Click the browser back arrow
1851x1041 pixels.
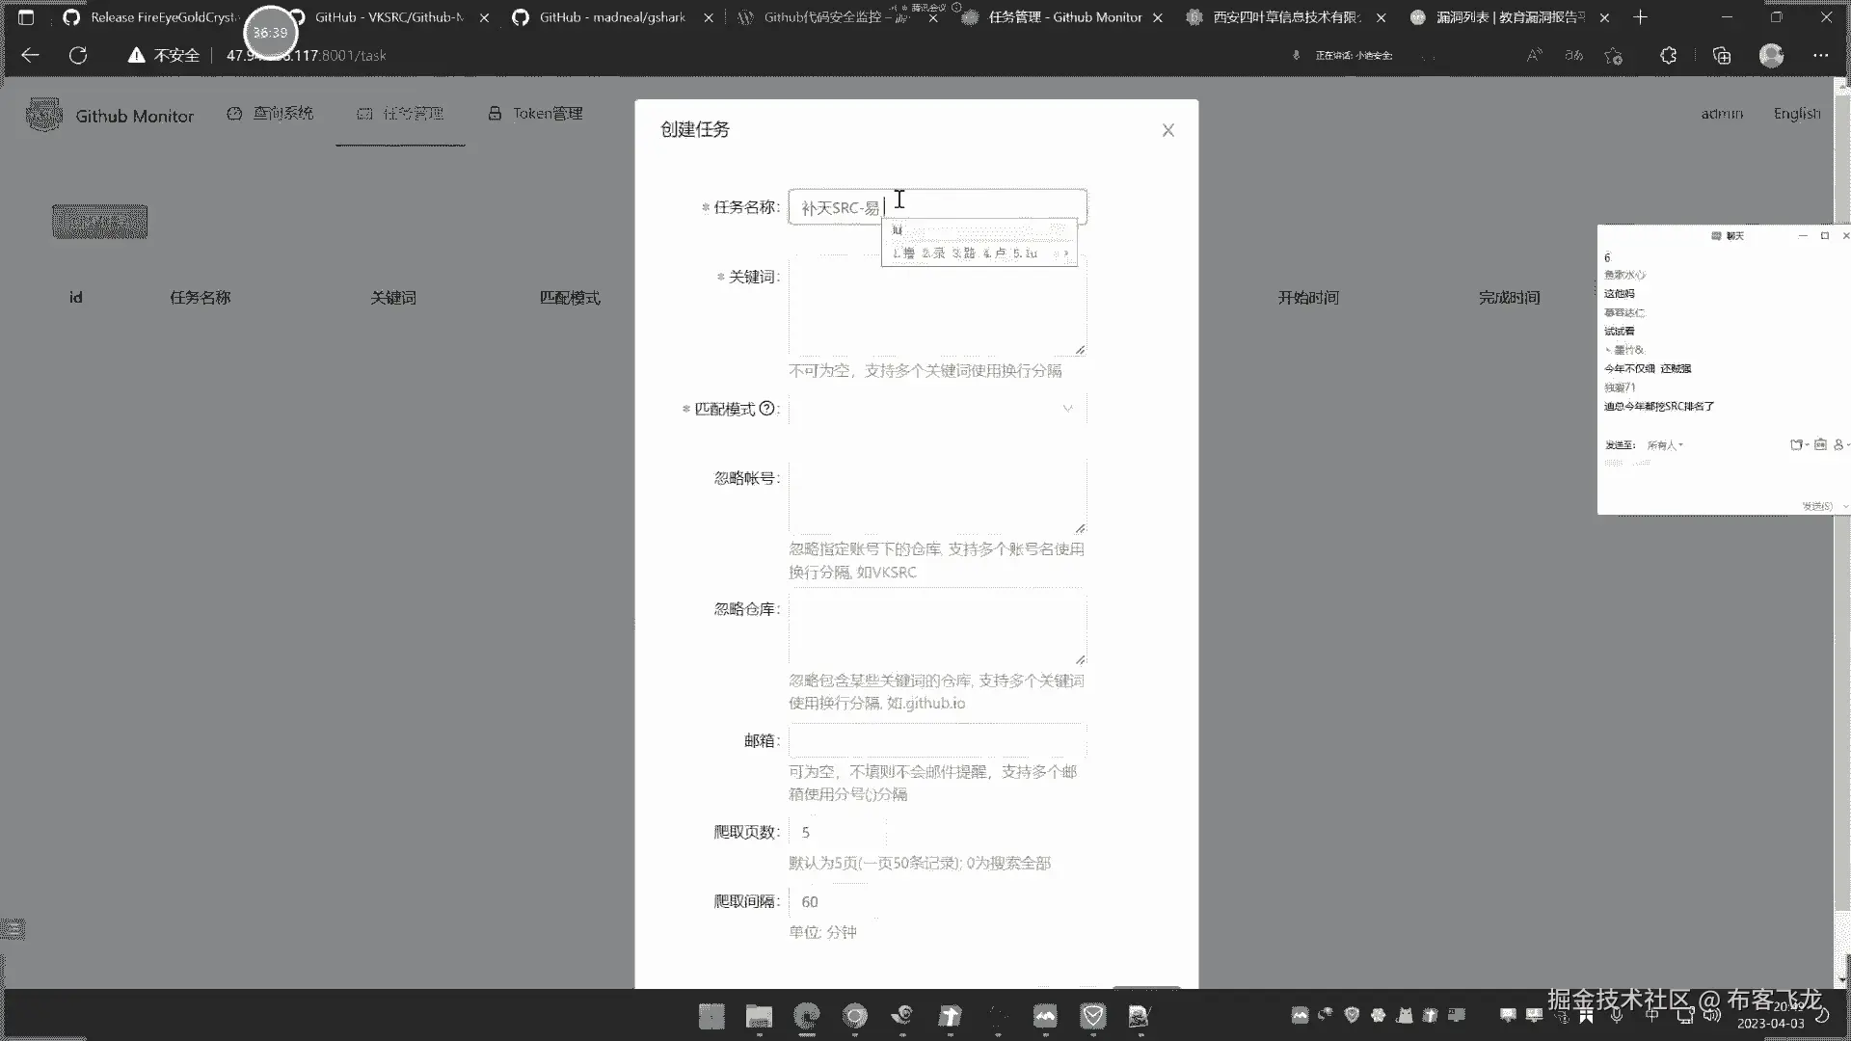coord(30,56)
